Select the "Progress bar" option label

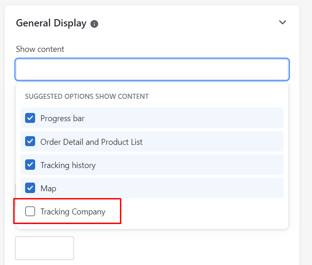pyautogui.click(x=62, y=118)
